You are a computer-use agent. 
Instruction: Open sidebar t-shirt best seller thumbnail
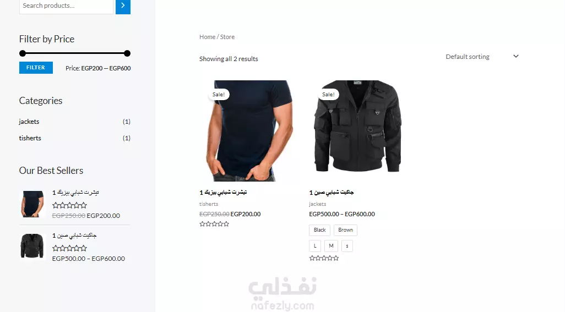32,204
